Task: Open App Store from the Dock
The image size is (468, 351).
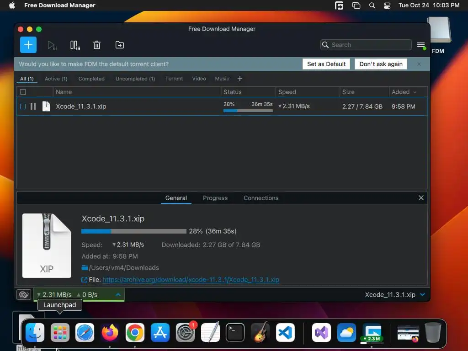Action: (160, 333)
